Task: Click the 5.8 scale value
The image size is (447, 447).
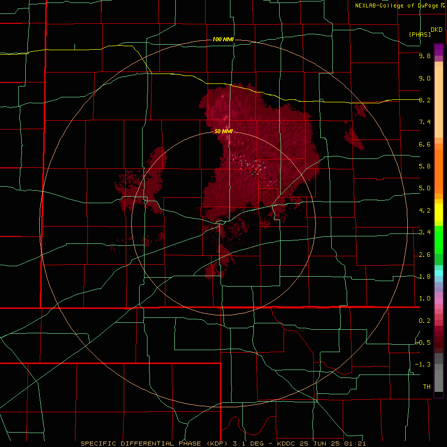Action: tap(425, 166)
